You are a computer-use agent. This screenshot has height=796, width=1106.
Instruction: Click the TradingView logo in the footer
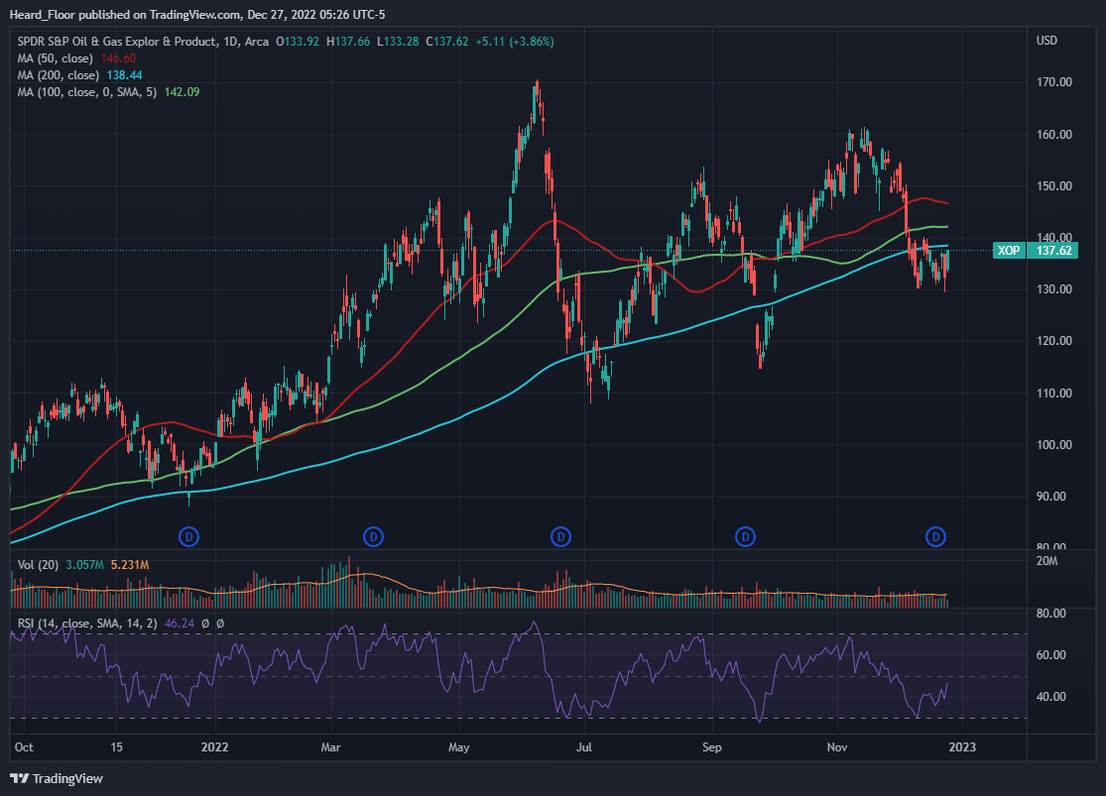point(57,778)
